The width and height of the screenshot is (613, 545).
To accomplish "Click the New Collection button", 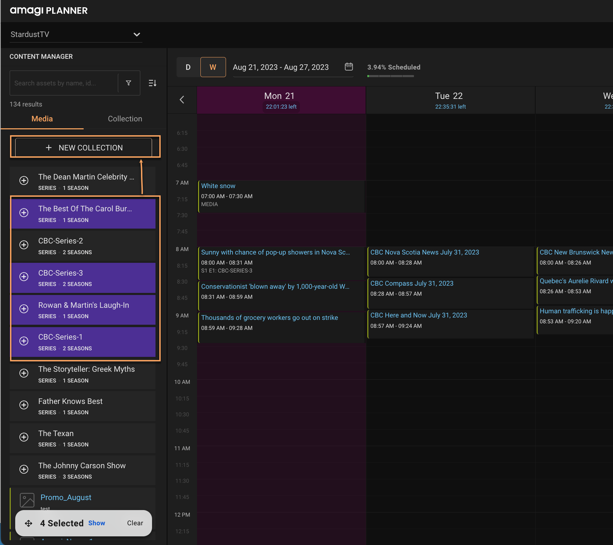I will [x=84, y=148].
